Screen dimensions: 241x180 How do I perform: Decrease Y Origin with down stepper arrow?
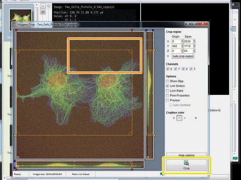(x=182, y=47)
